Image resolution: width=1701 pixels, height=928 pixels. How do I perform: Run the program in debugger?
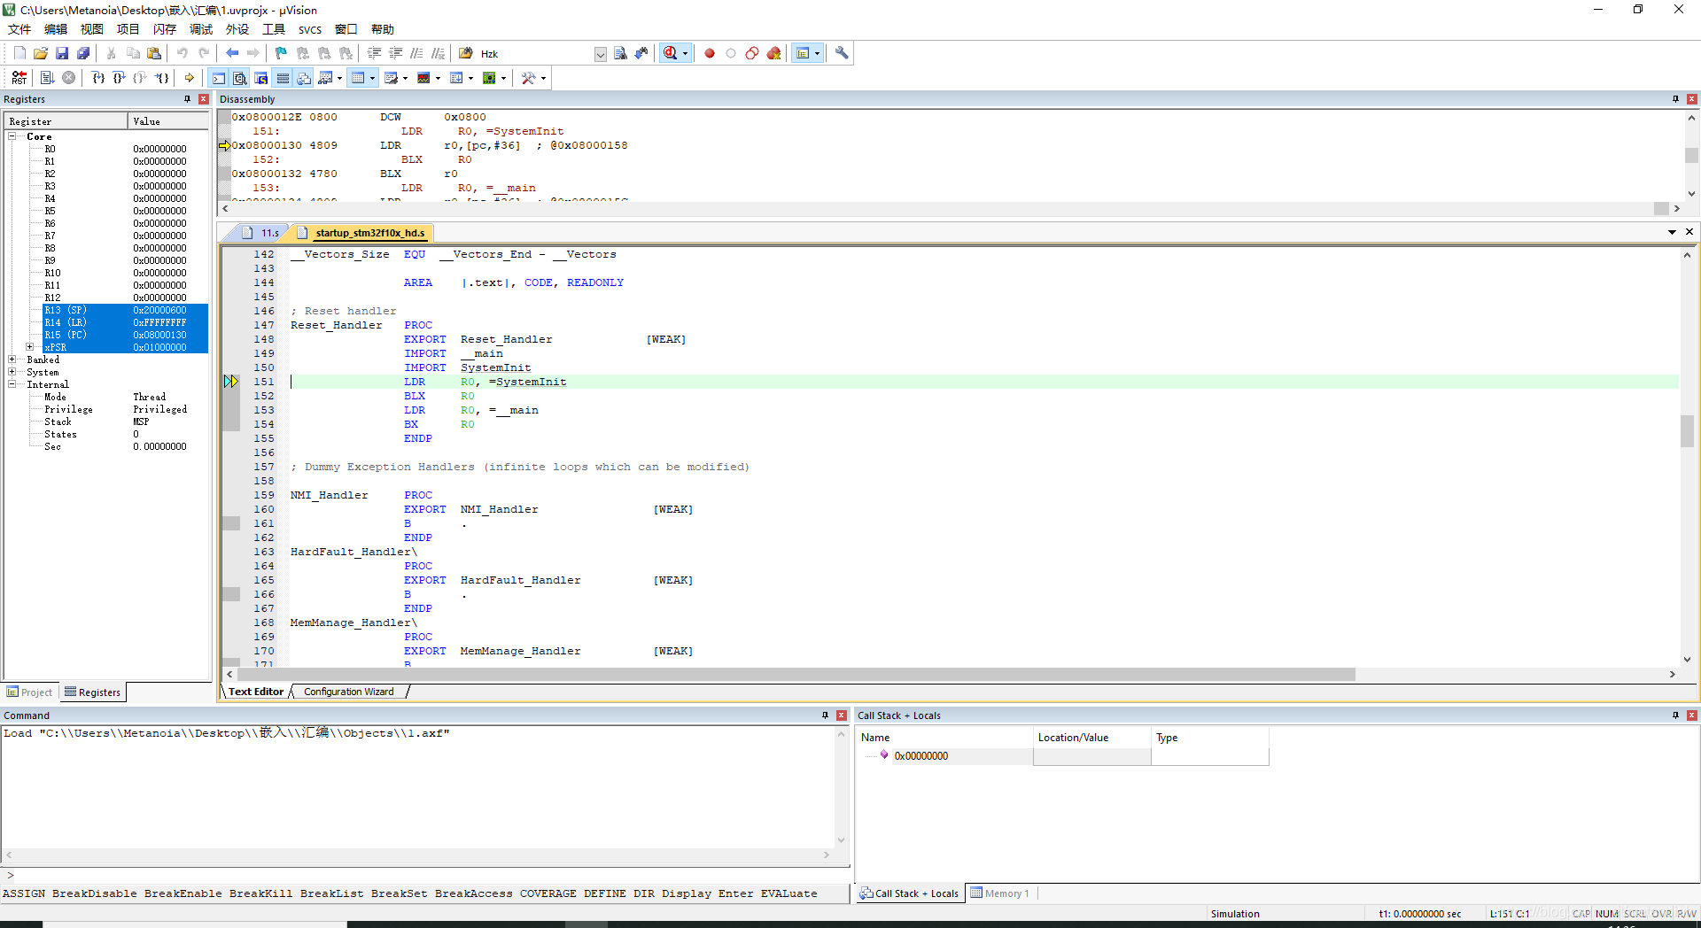coord(47,78)
